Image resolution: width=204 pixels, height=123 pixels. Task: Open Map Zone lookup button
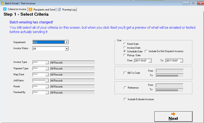coord(47,74)
